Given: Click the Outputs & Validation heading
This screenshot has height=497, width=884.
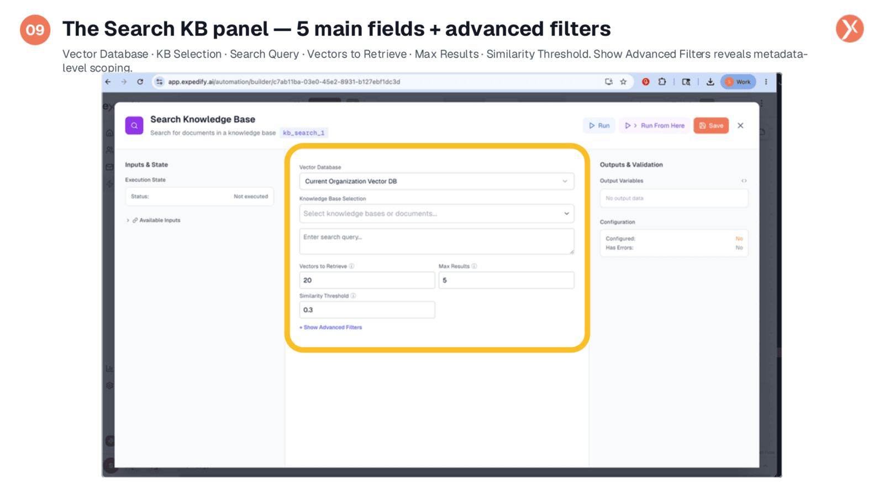Looking at the screenshot, I should pos(632,165).
